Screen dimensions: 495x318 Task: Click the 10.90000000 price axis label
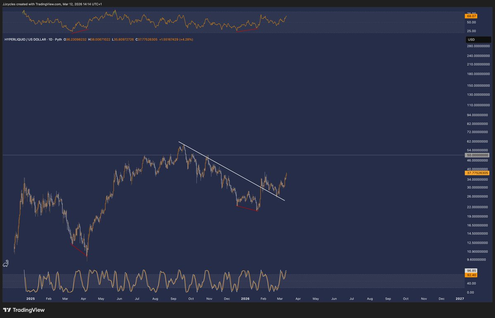click(x=478, y=251)
